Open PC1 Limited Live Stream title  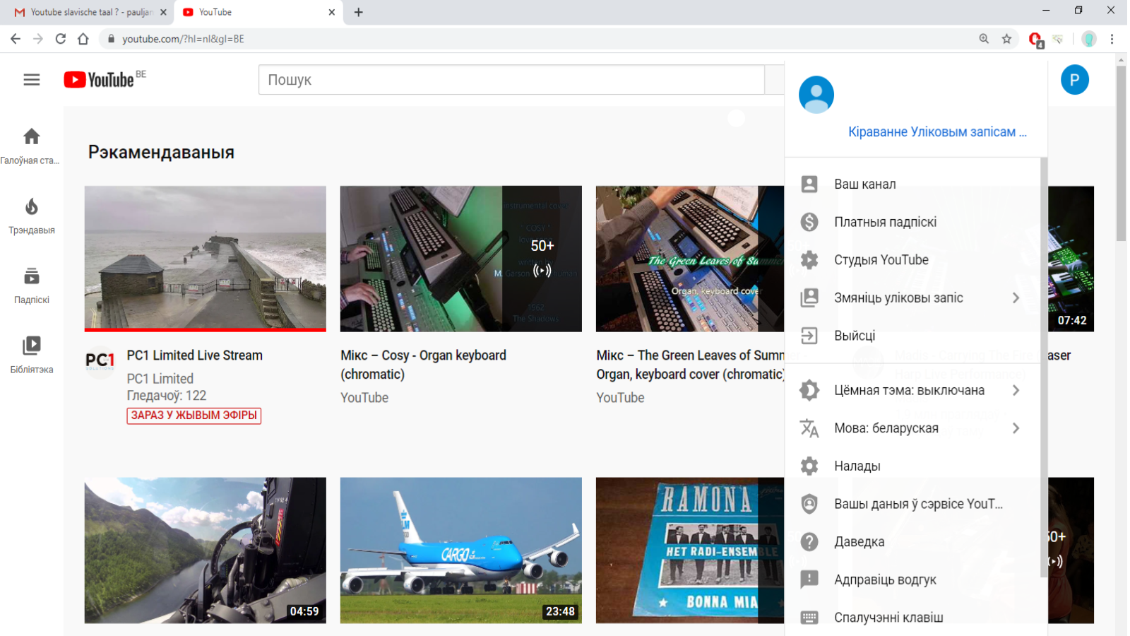(x=194, y=355)
